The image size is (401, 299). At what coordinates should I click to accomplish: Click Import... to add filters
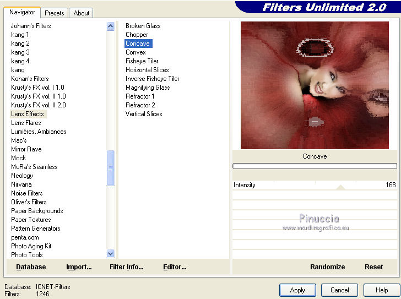tap(79, 267)
